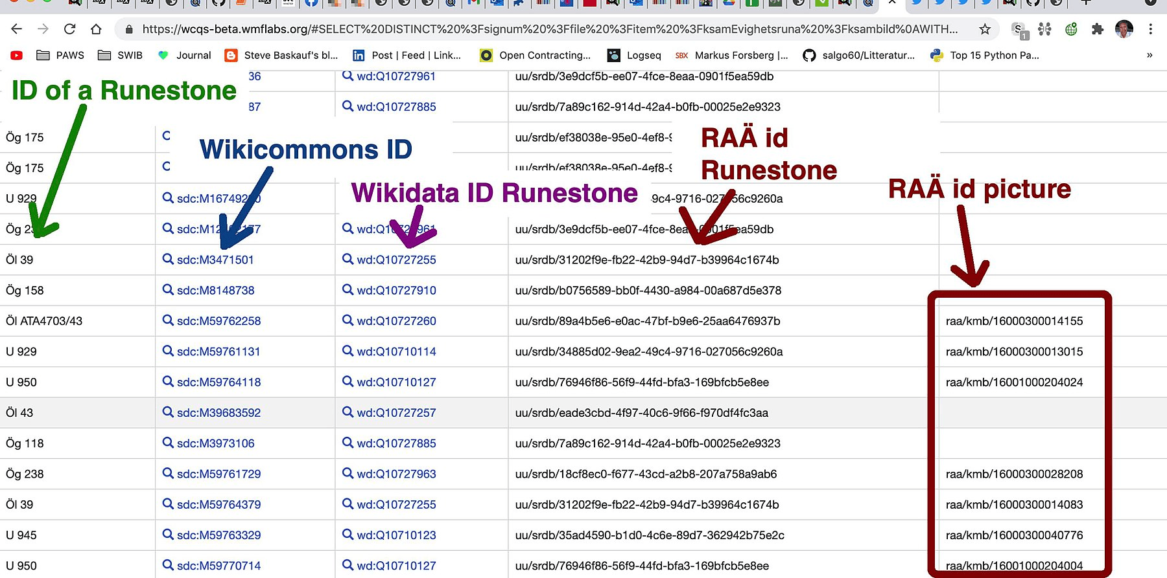Click the magnifier icon beside wd:Q10727260
The image size is (1167, 578).
[x=348, y=320]
